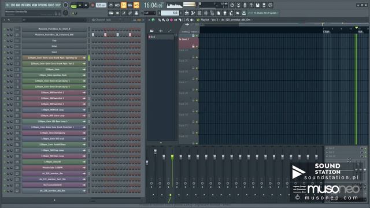Screen dimensions: 370x208
Task: Mute the 120bpm_909 Kick Loop channel
Action: [x=5, y=110]
